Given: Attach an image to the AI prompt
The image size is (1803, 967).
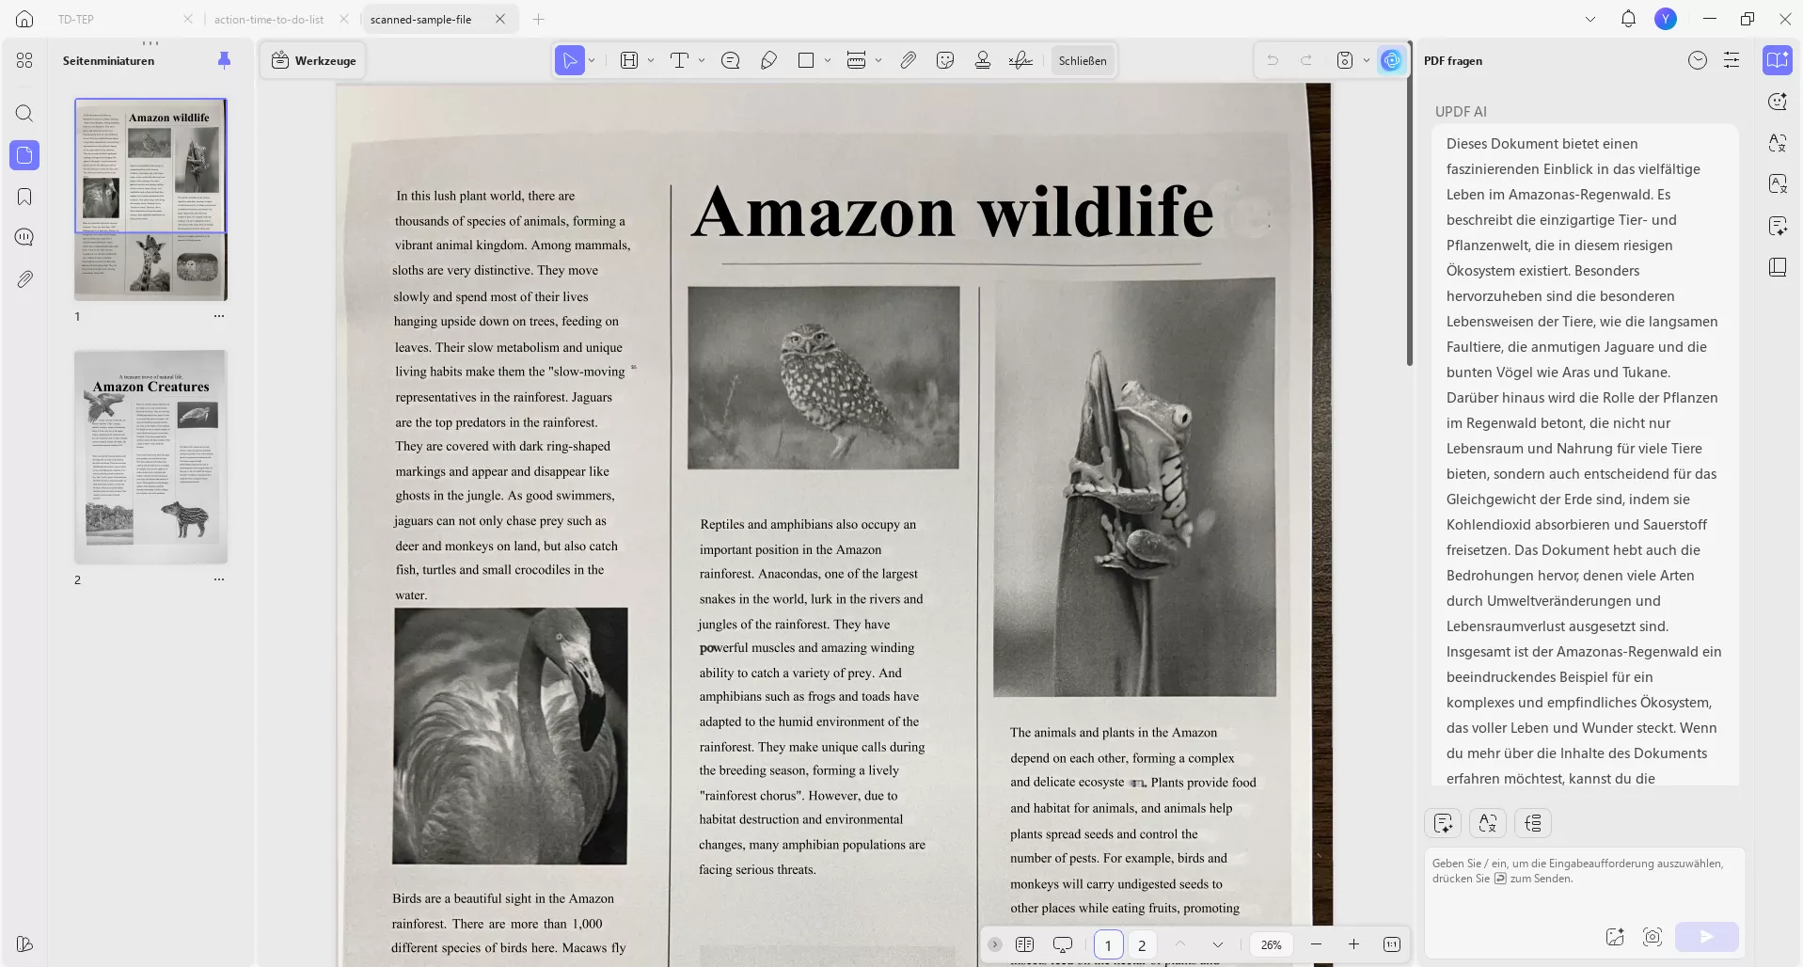Looking at the screenshot, I should pos(1615,937).
